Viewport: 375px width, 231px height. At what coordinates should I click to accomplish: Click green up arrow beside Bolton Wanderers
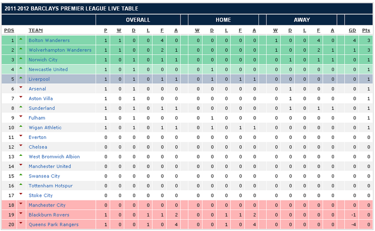pos(21,40)
